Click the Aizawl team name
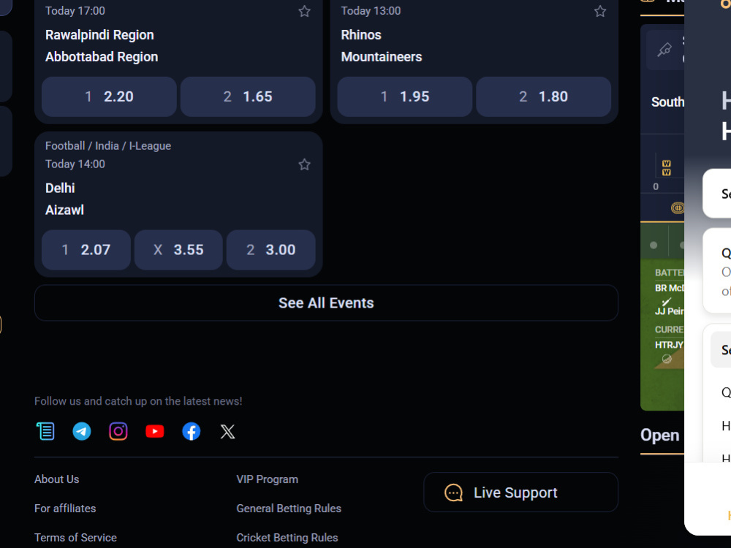The image size is (731, 548). point(65,210)
